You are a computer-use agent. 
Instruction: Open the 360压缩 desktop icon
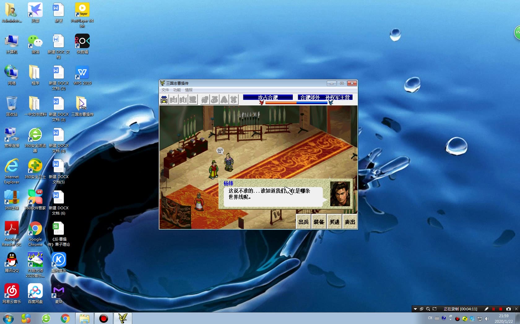(x=12, y=200)
